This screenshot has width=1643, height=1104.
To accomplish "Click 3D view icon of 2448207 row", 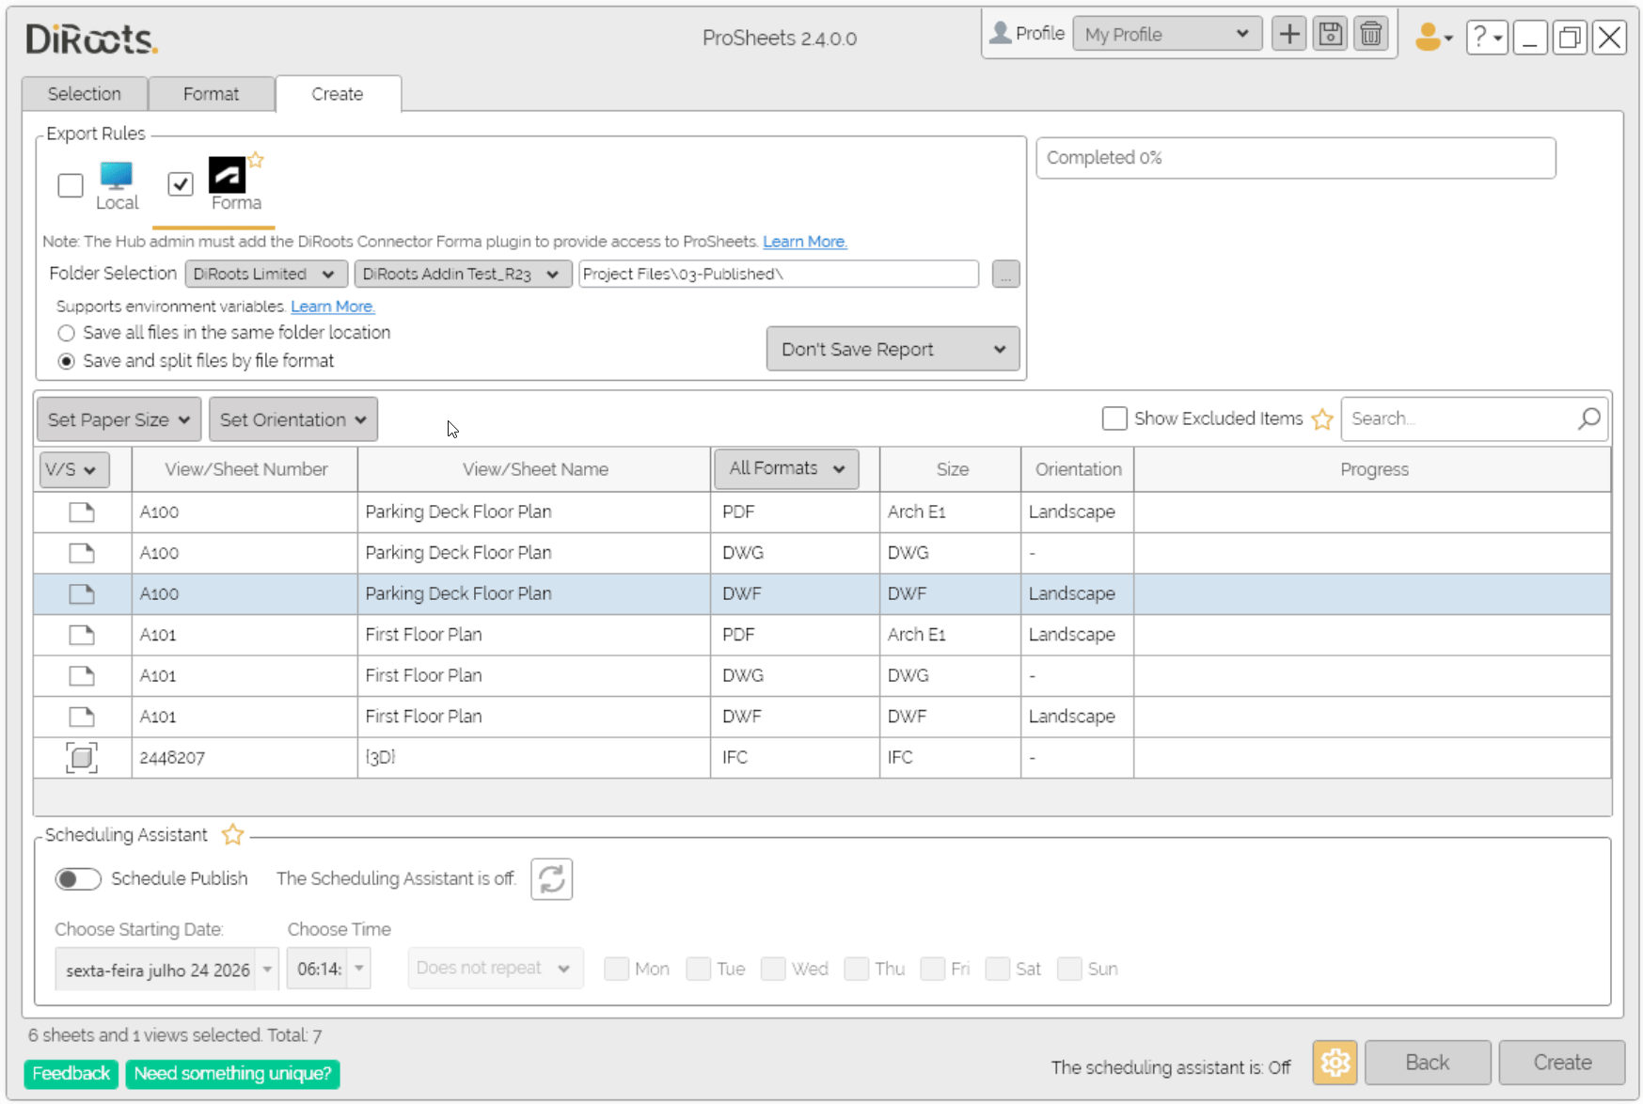I will point(82,757).
